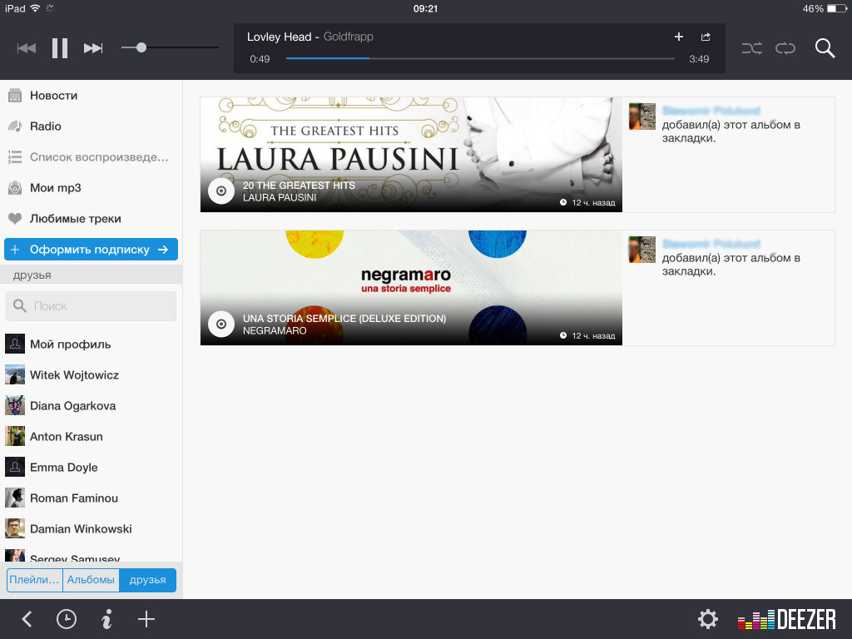Tap the plus icon in bottom bar
The width and height of the screenshot is (852, 639).
click(x=146, y=619)
